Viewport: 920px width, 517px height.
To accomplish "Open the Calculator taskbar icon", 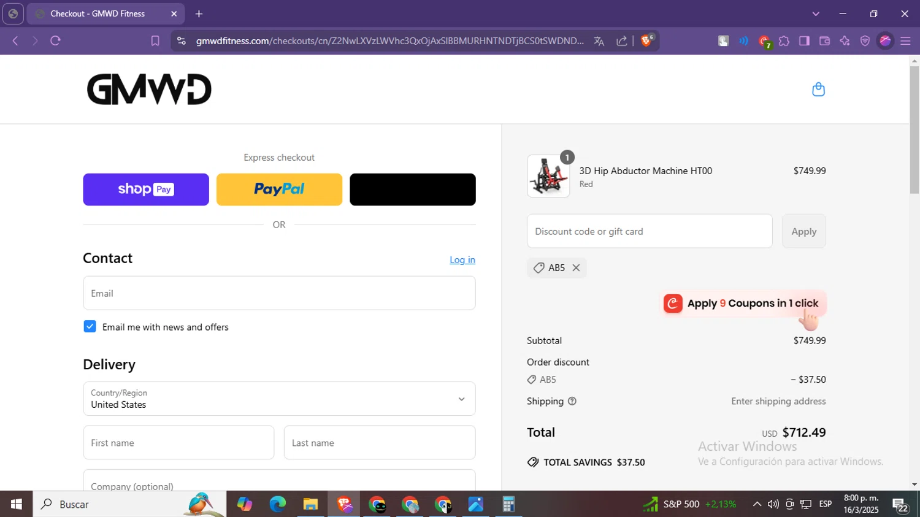I will click(x=508, y=504).
